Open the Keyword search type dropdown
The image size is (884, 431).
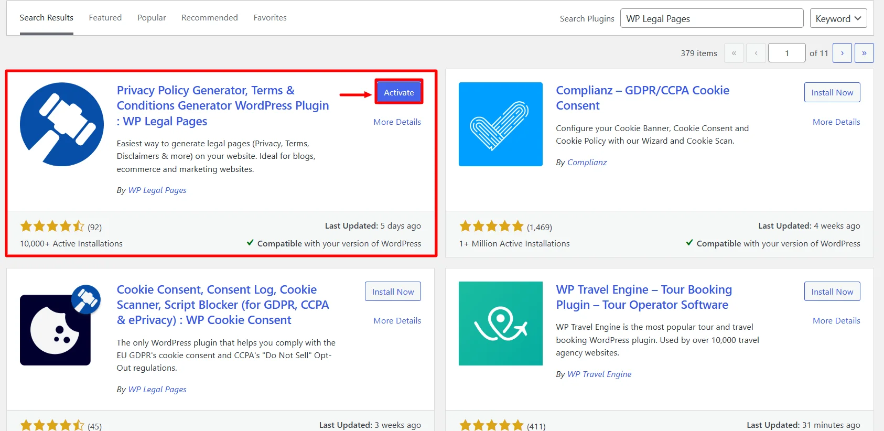click(838, 18)
